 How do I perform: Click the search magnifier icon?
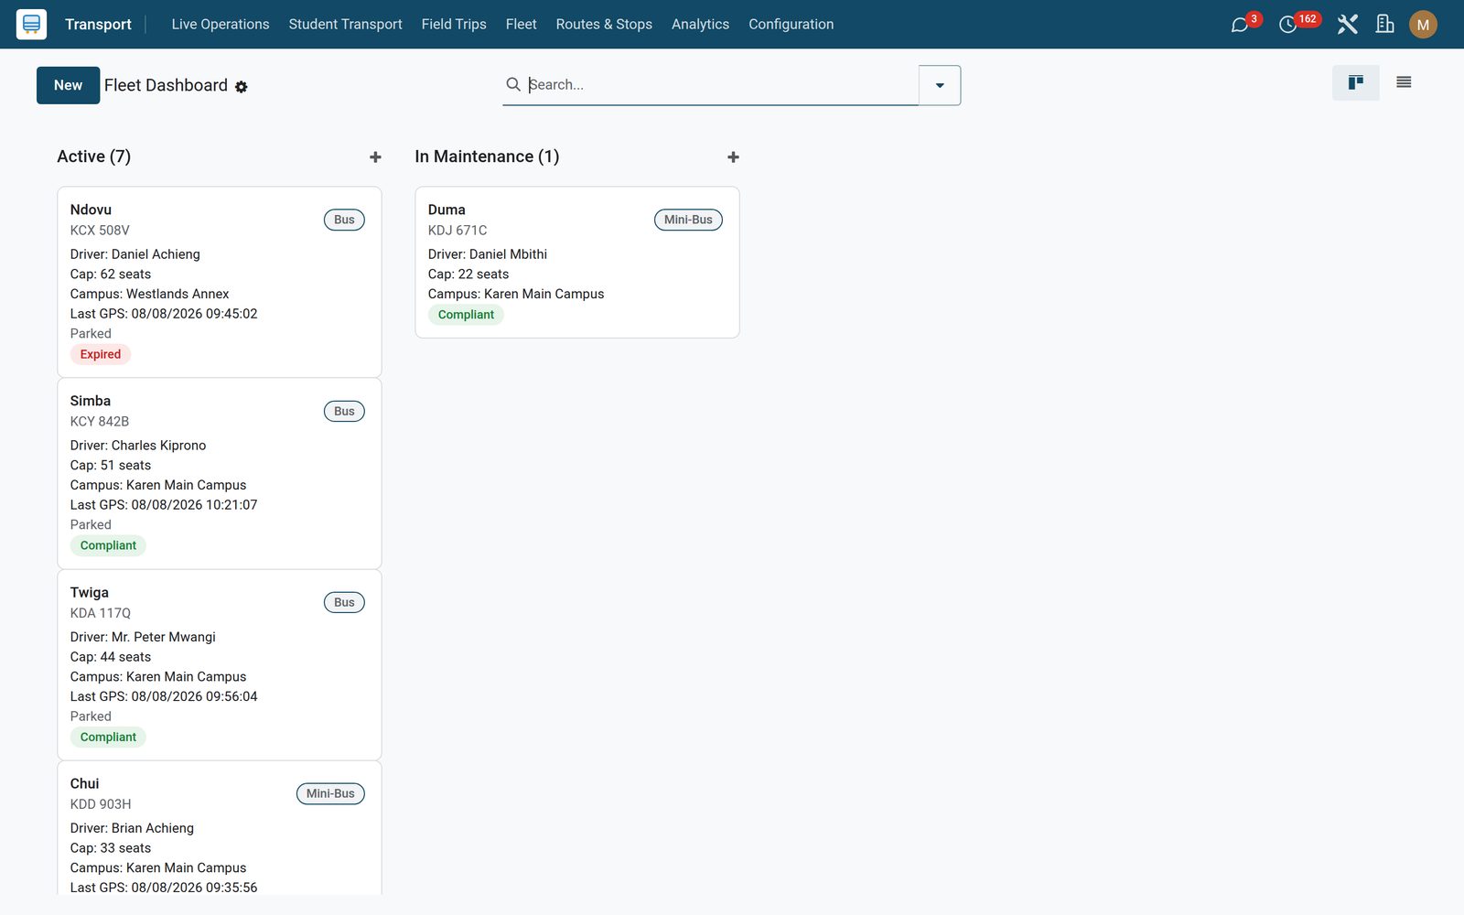tap(513, 84)
